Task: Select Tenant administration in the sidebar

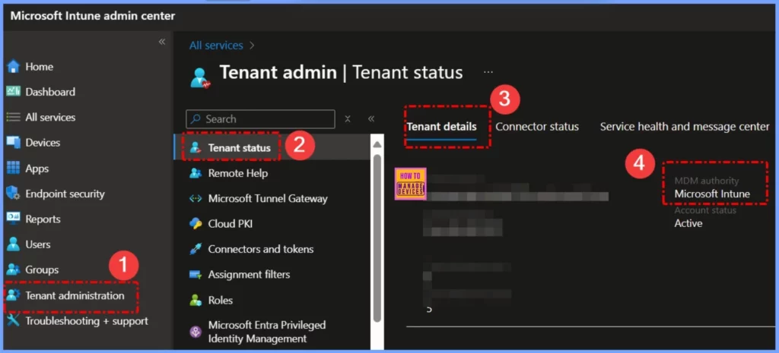Action: tap(75, 295)
